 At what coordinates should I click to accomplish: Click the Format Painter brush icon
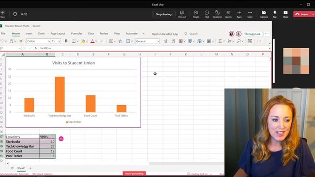click(21, 41)
